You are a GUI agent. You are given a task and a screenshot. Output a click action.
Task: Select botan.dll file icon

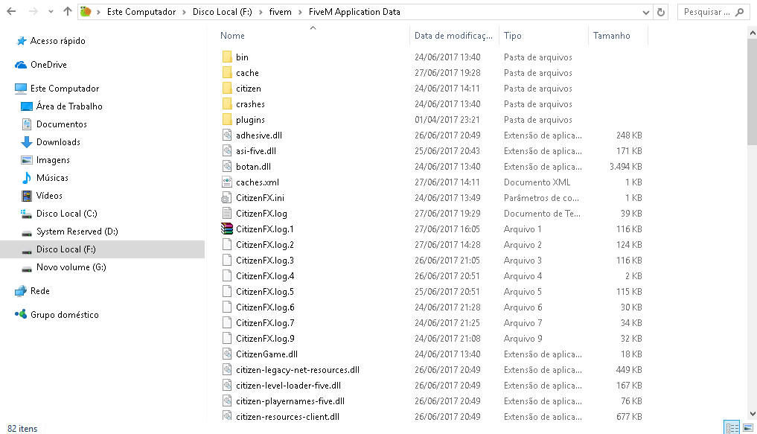pos(227,166)
